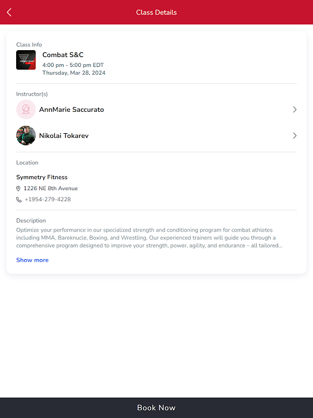Click the class time 4:00 pm - 5:00 pm

click(x=73, y=65)
